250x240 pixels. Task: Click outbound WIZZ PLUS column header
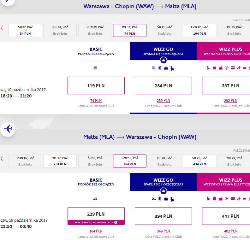[x=223, y=51]
